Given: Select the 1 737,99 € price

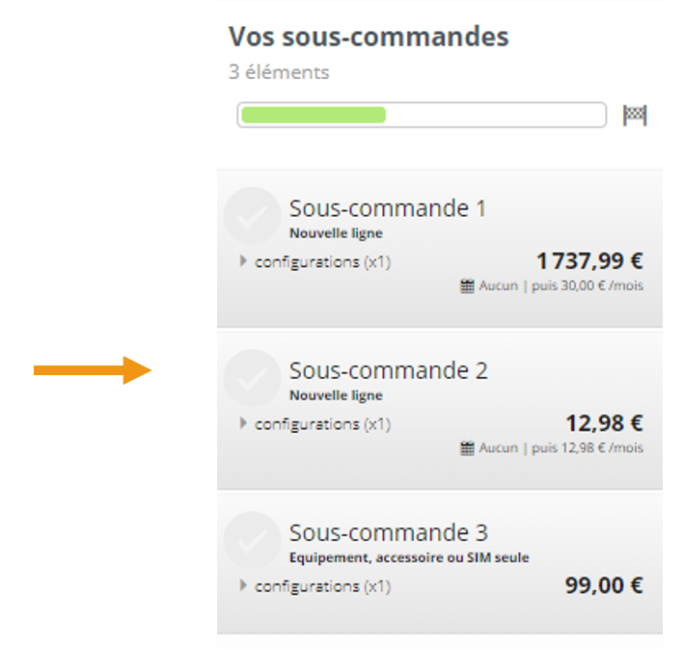Looking at the screenshot, I should (589, 261).
